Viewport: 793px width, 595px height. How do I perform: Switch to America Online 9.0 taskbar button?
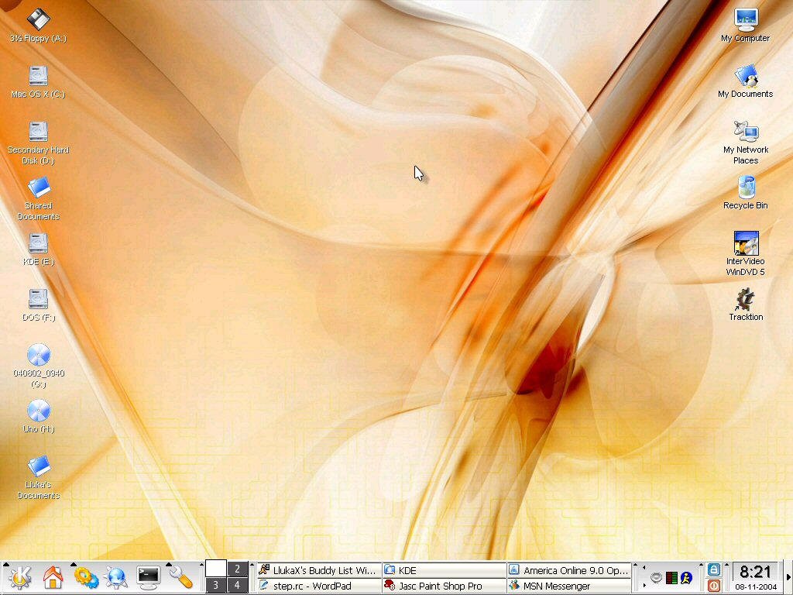569,570
